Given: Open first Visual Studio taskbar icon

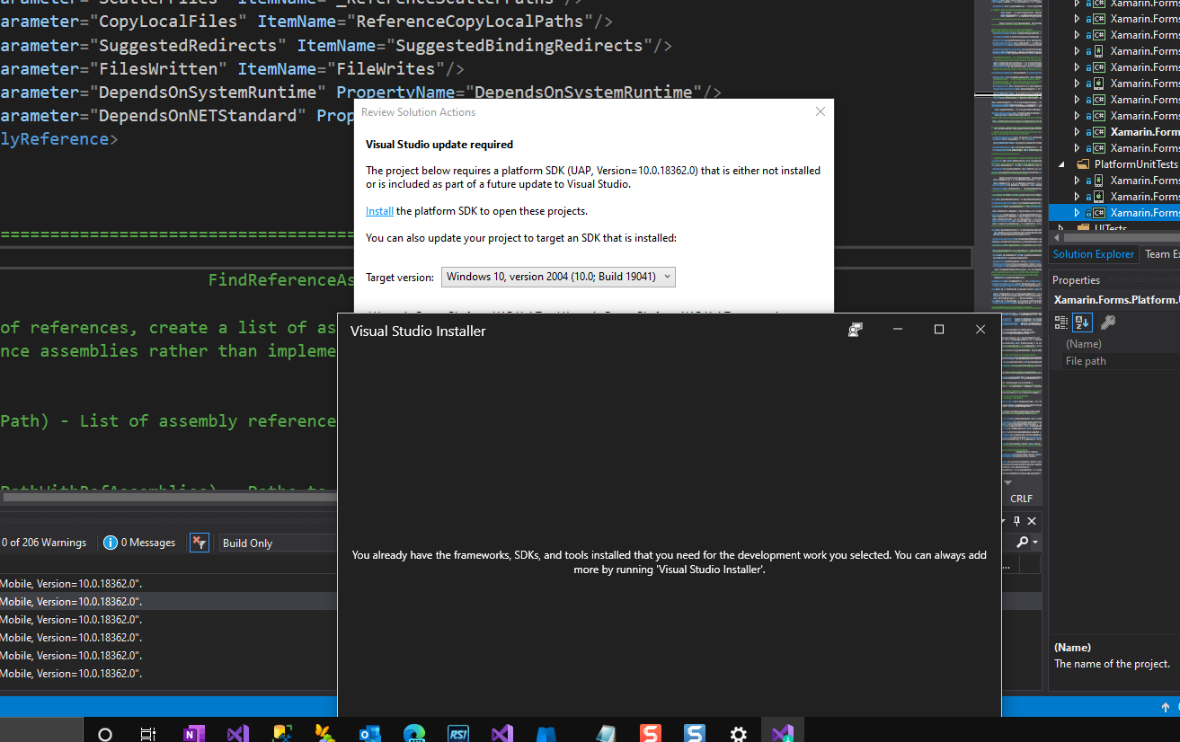Looking at the screenshot, I should [237, 734].
